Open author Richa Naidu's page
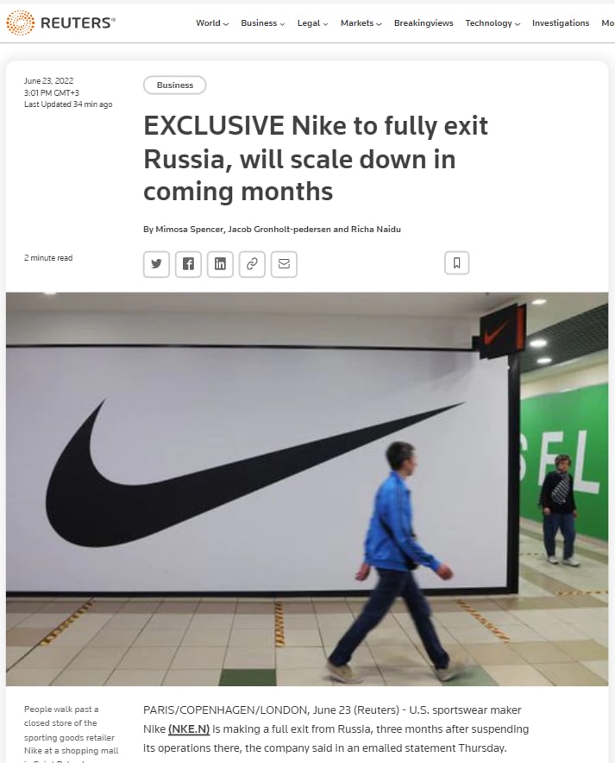 tap(376, 230)
